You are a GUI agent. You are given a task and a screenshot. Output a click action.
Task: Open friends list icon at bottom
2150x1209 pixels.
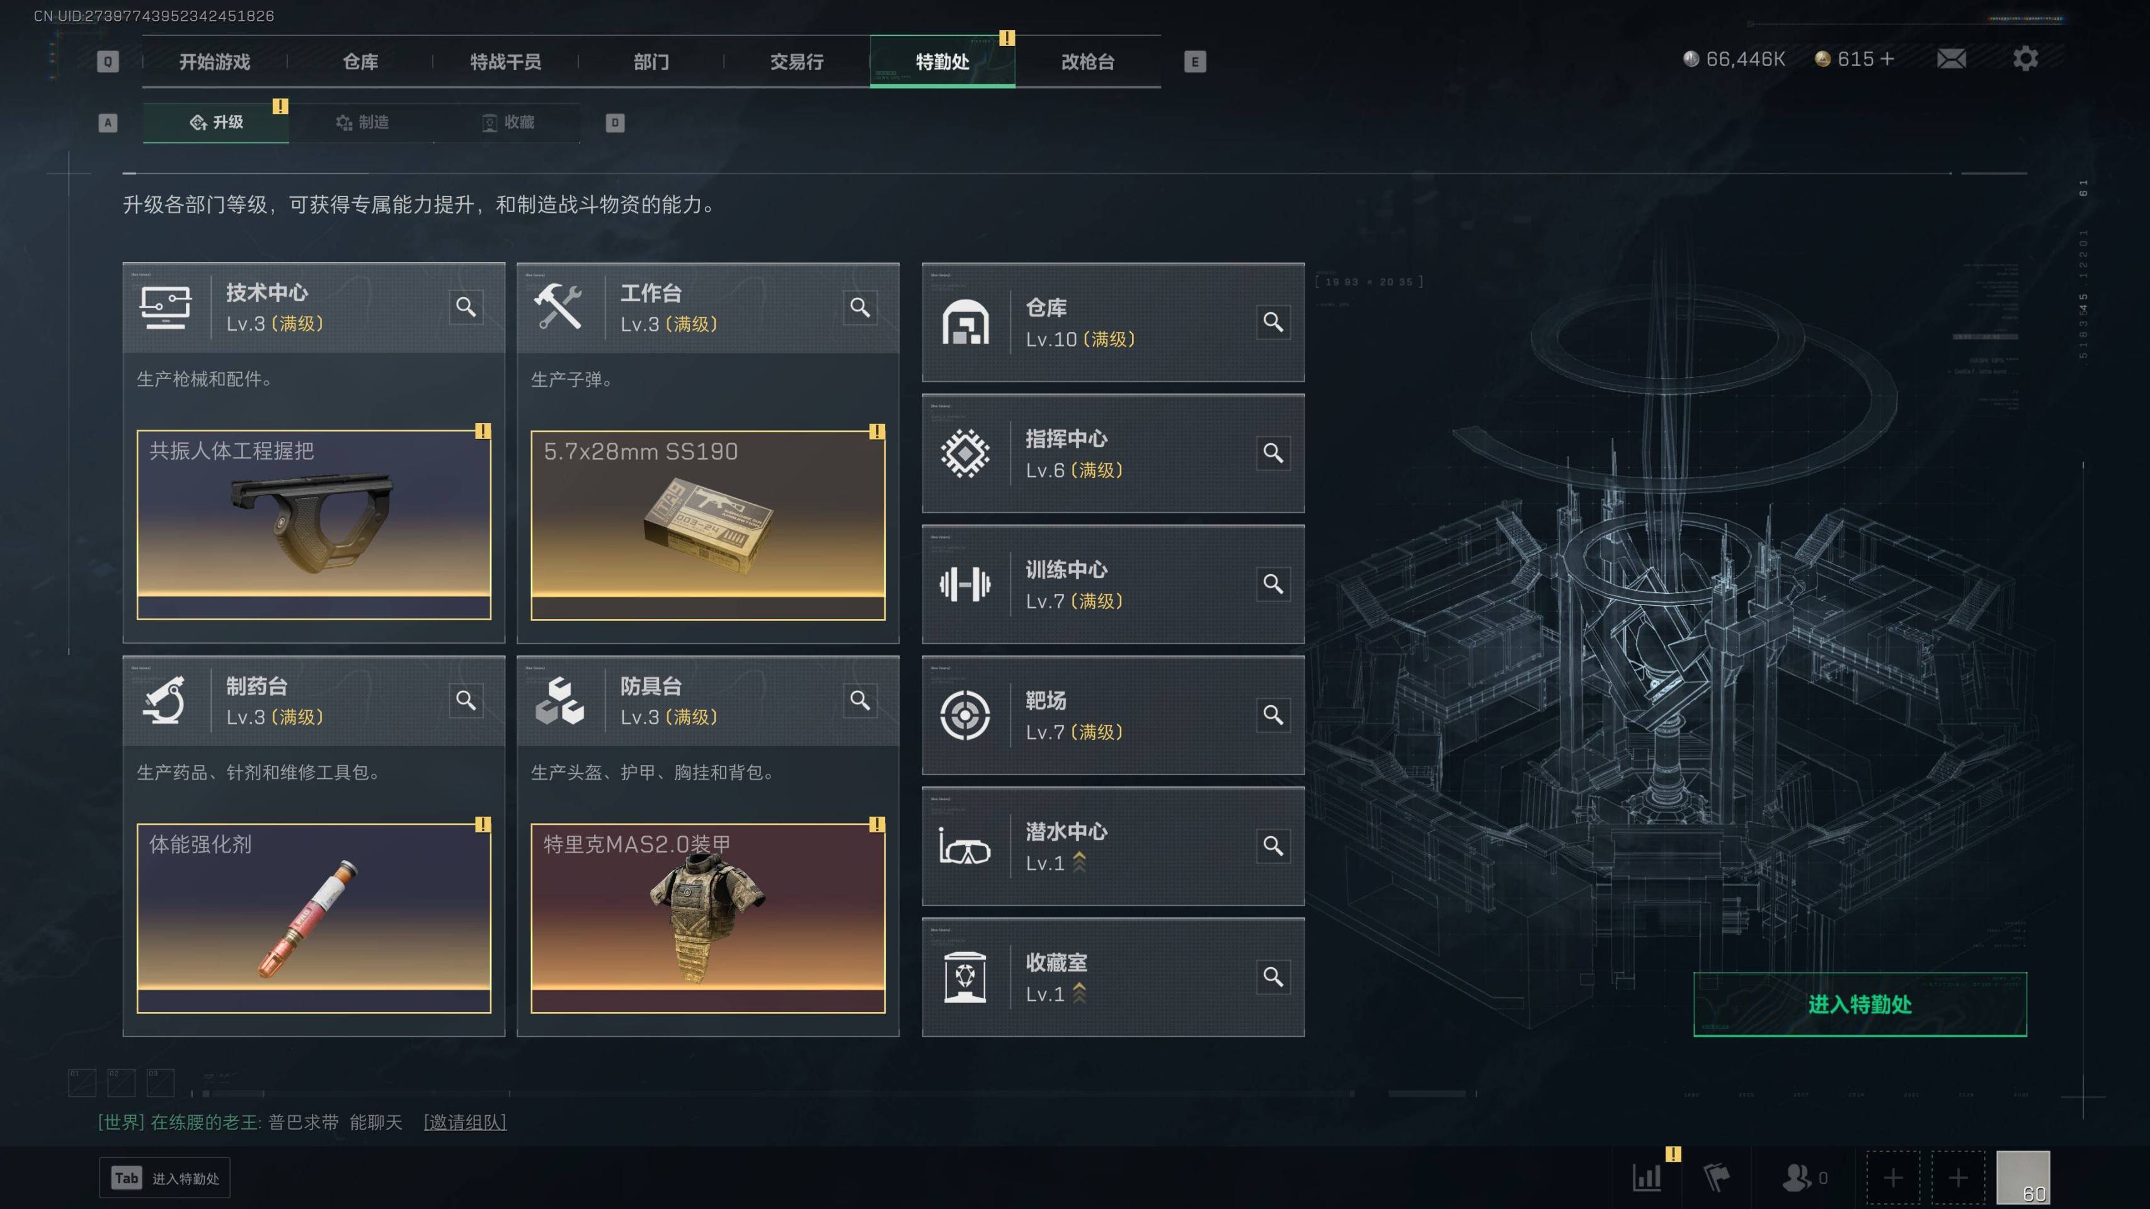pos(1796,1178)
